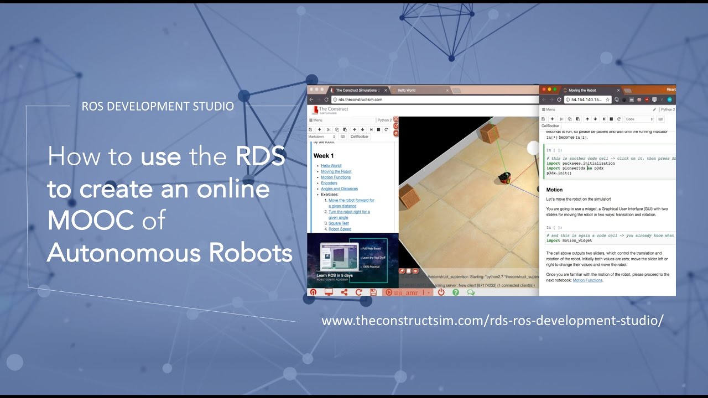Save notebook in The Construct window toolbar
This screenshot has height=398, width=708.
[x=310, y=129]
